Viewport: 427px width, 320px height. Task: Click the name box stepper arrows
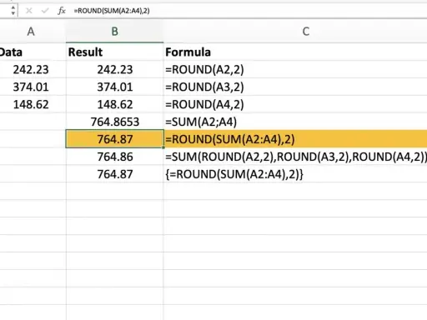pos(13,10)
